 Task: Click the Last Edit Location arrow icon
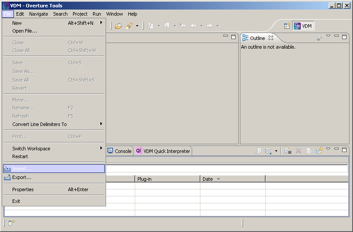pyautogui.click(x=183, y=26)
